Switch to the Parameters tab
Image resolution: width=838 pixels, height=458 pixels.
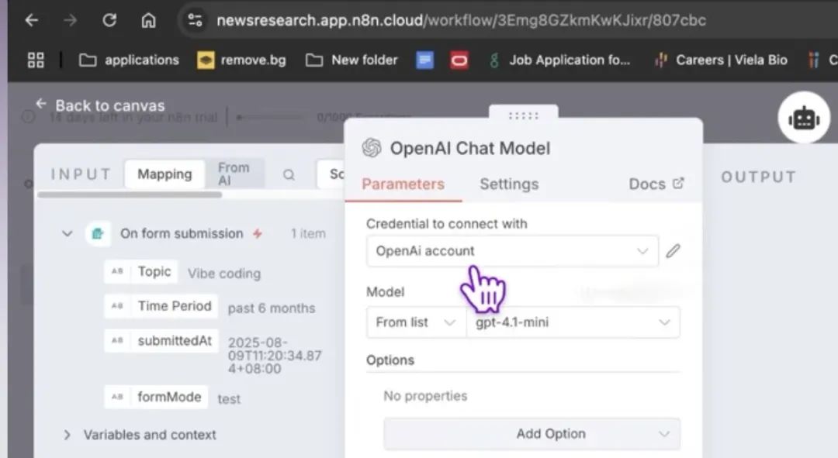tap(403, 184)
